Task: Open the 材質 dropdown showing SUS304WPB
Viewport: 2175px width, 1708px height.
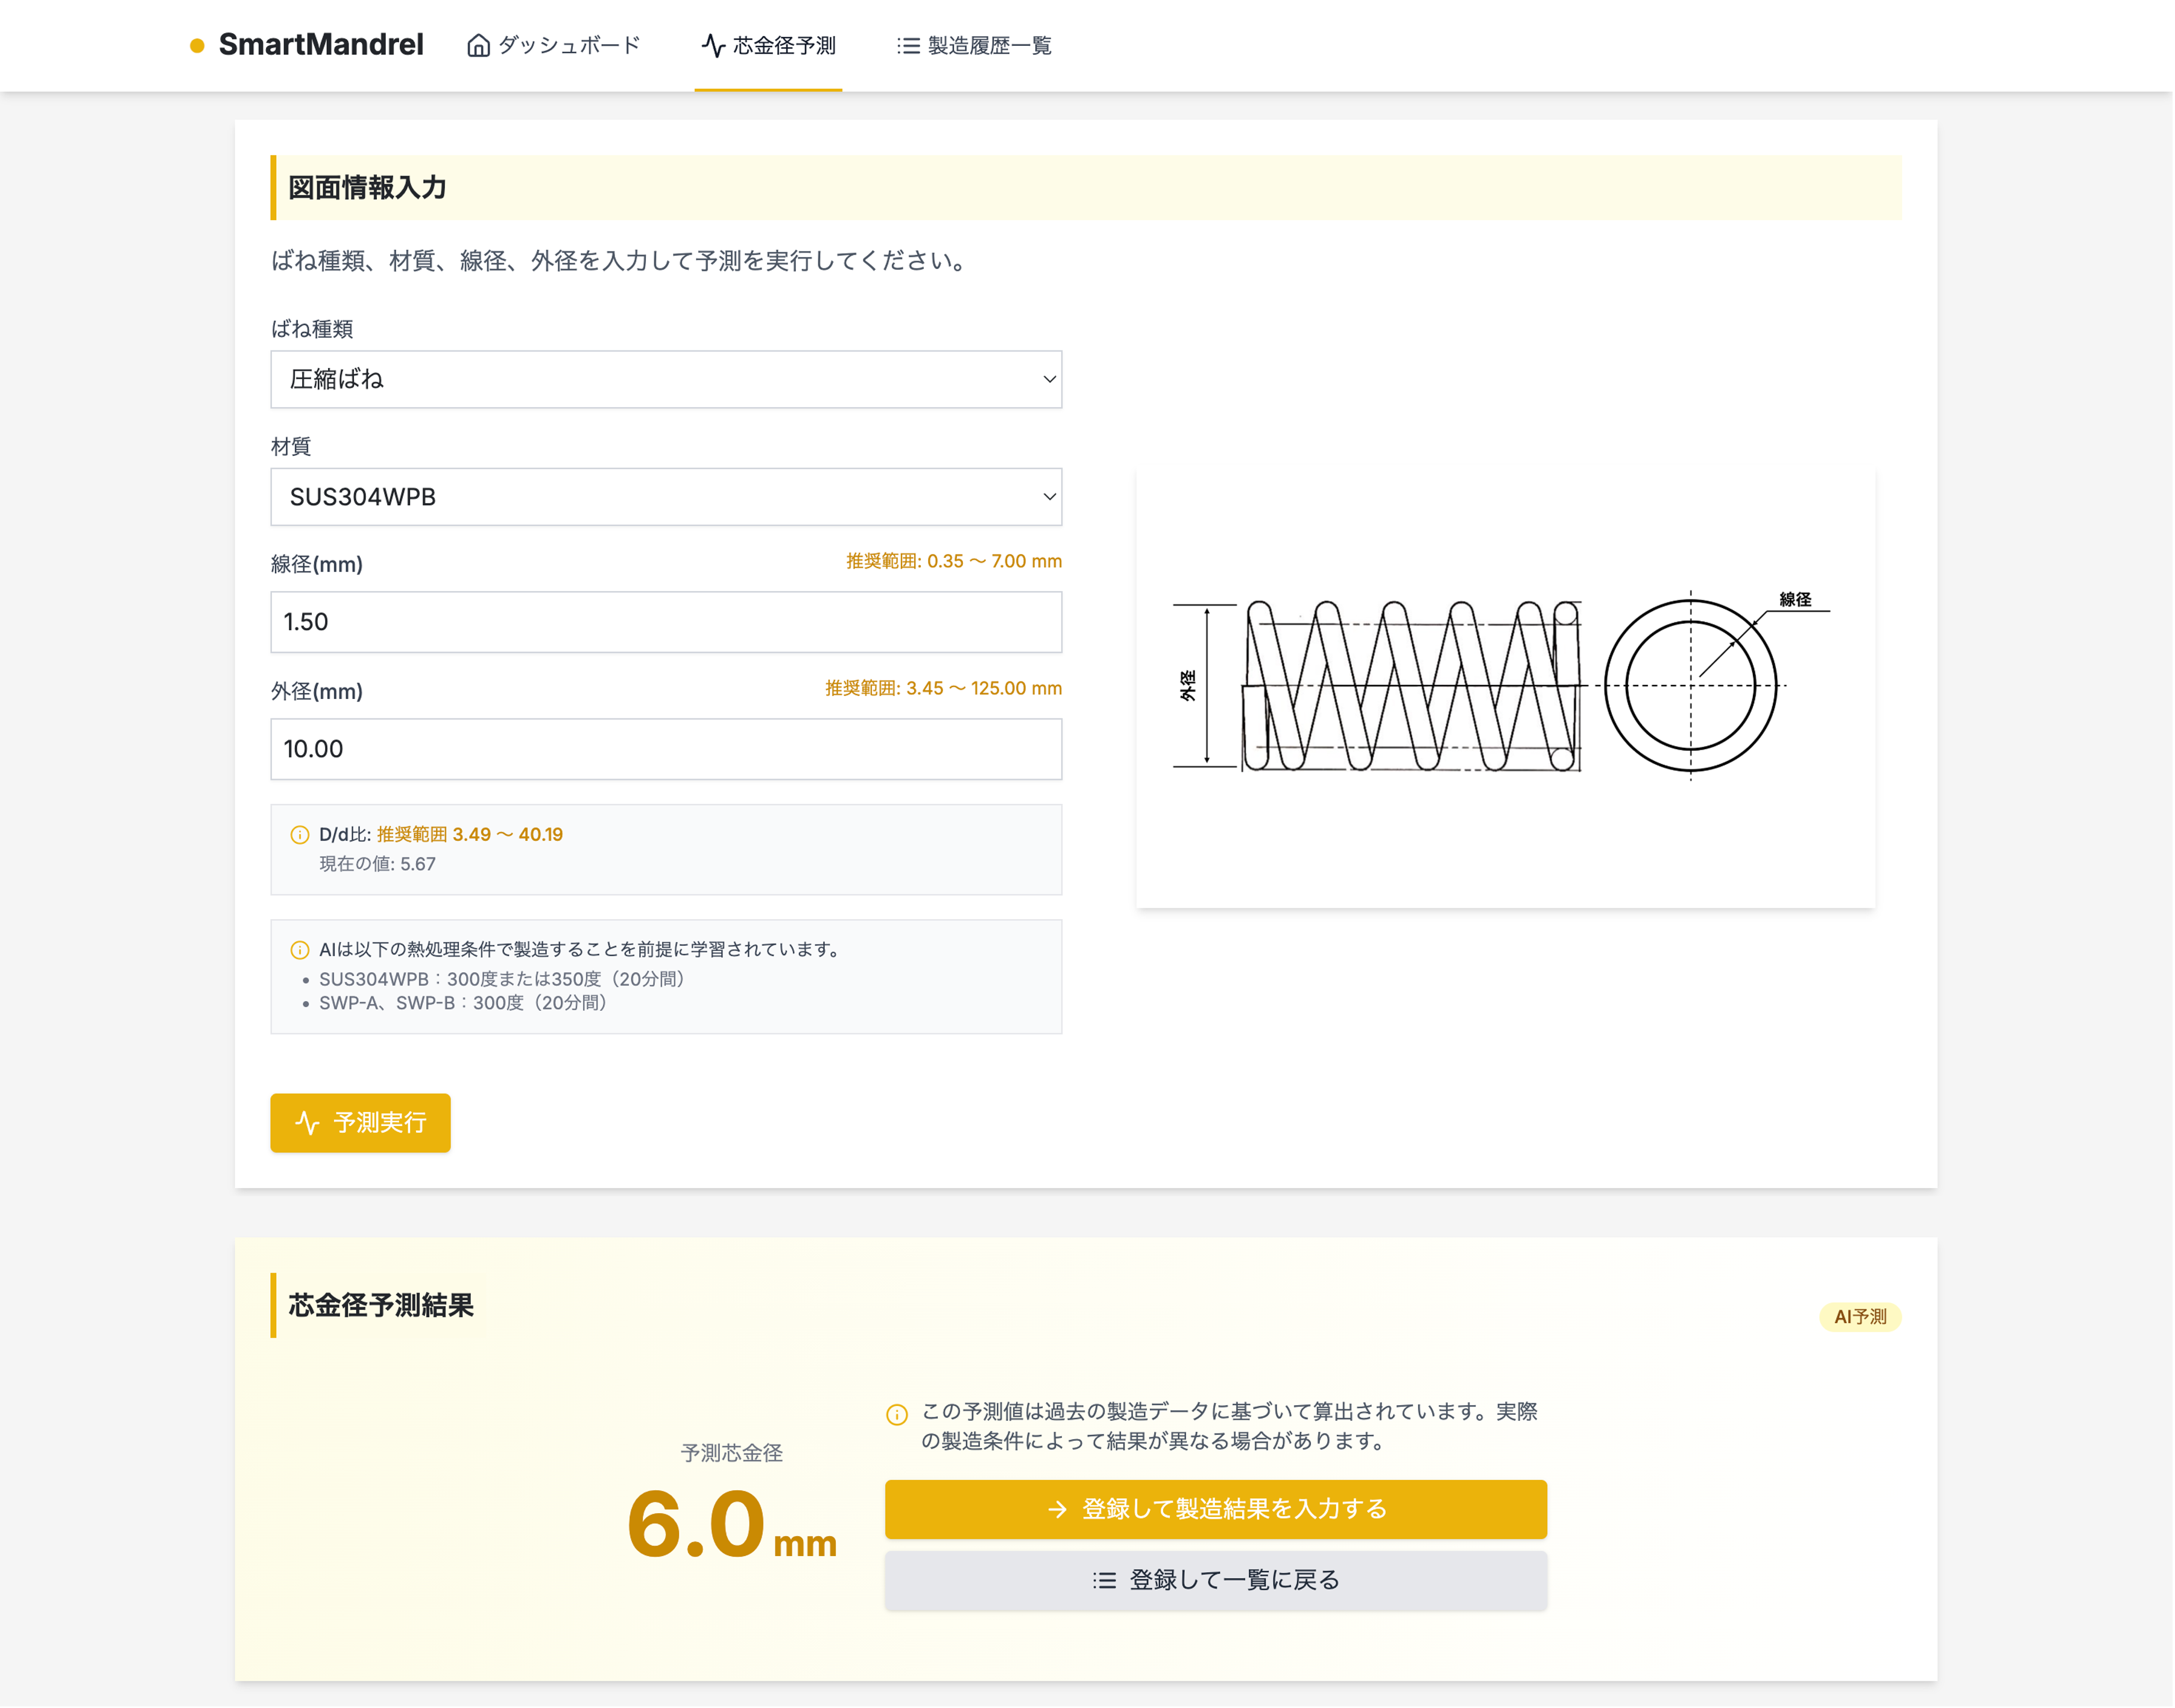Action: point(666,497)
